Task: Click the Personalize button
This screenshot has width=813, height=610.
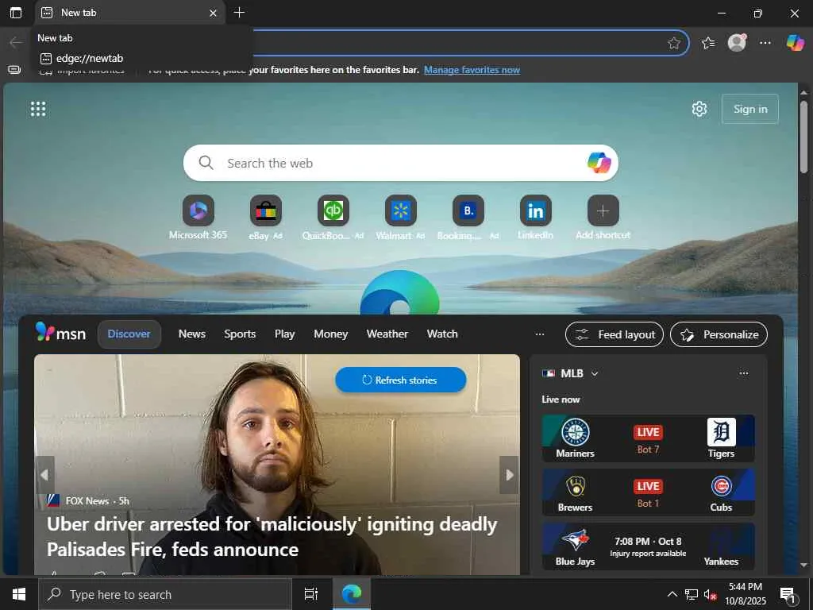Action: click(719, 334)
